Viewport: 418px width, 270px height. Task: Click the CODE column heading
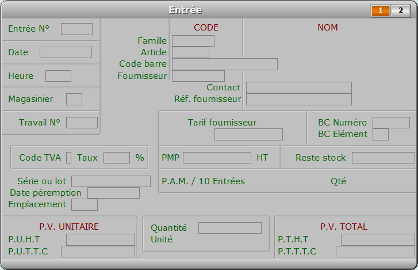[206, 28]
